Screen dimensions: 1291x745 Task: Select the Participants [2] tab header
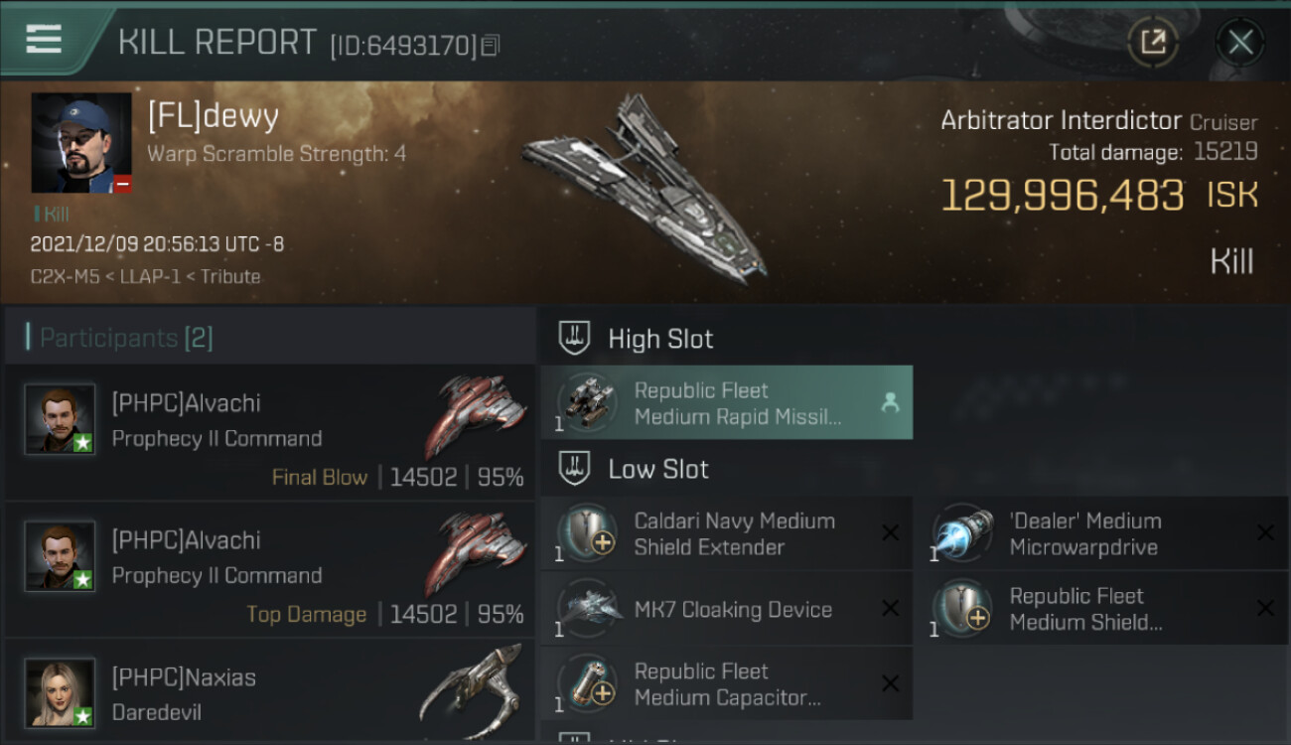pyautogui.click(x=125, y=338)
